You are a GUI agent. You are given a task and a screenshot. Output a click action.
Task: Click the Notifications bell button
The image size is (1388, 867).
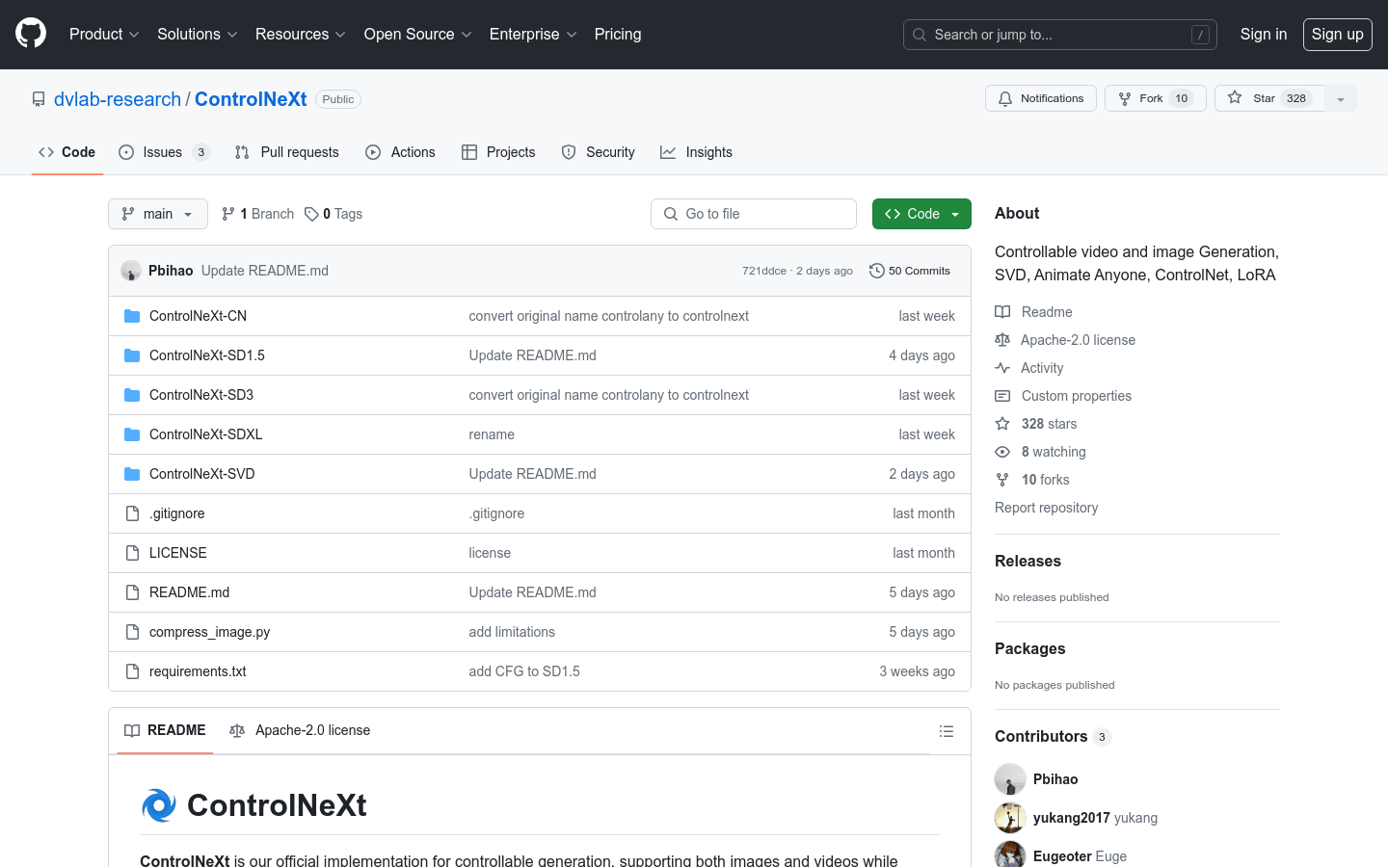(1040, 98)
